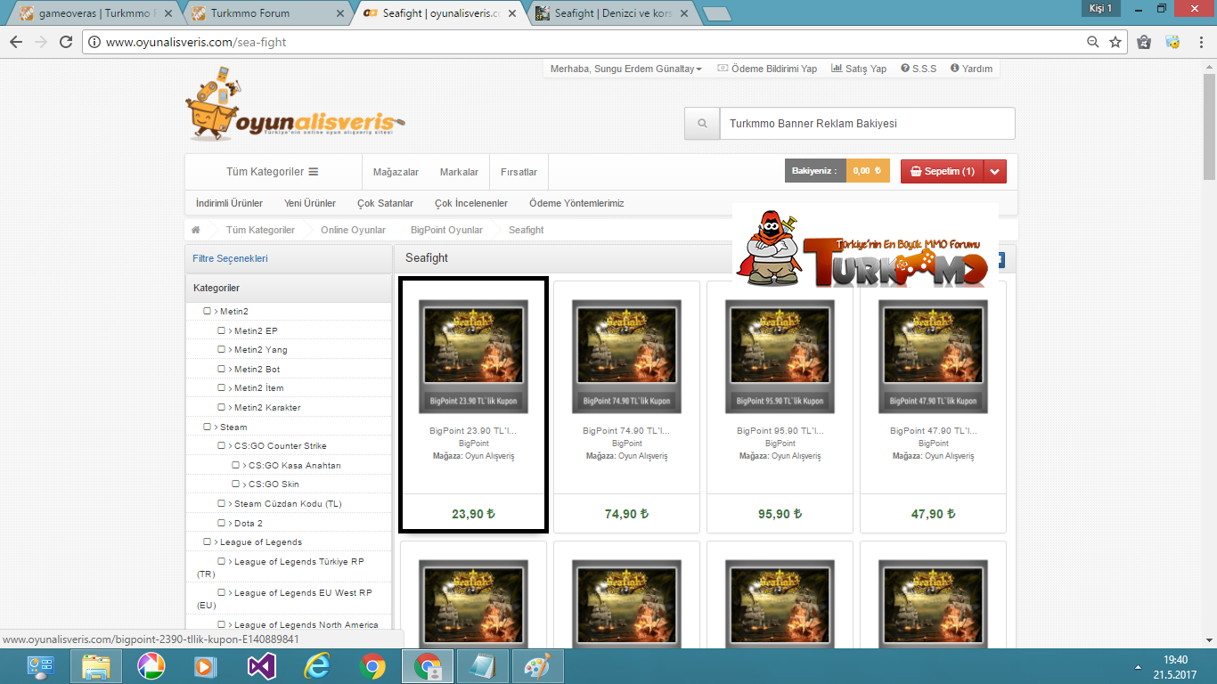1217x684 pixels.
Task: Open the BigPoint 74.90 TL kupon thumbnail
Action: (x=626, y=356)
